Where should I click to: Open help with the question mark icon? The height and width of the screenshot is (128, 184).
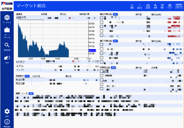click(170, 6)
